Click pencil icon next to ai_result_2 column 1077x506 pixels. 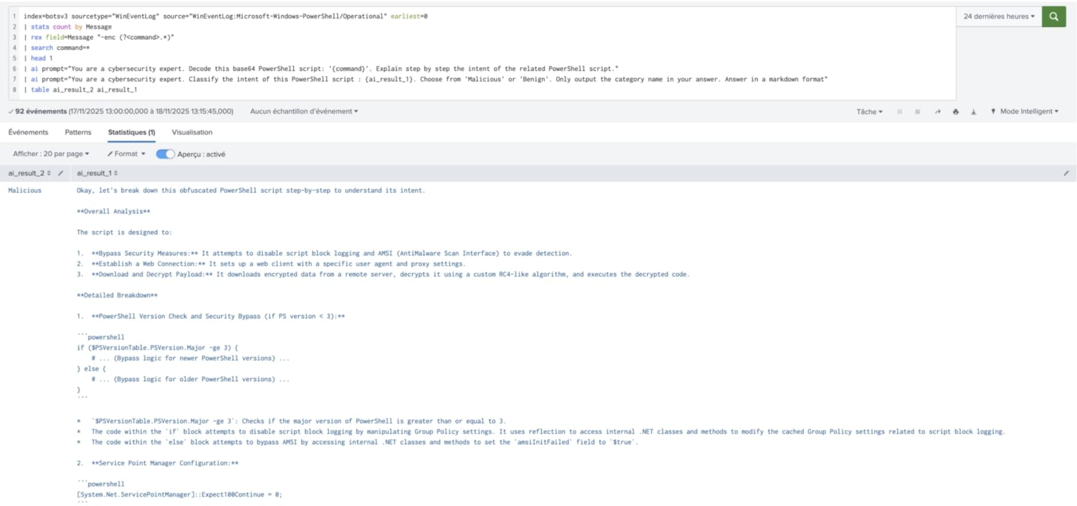60,173
